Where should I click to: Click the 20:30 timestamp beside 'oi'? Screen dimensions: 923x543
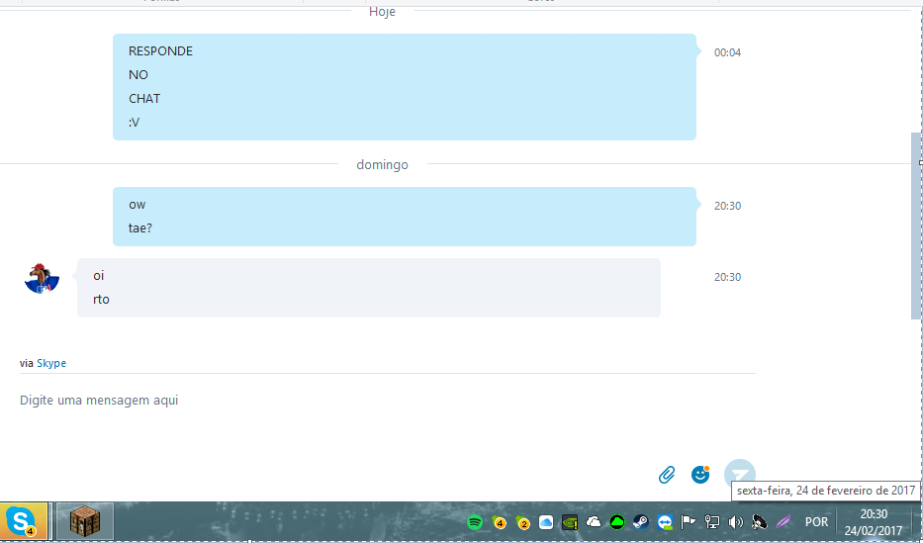727,277
